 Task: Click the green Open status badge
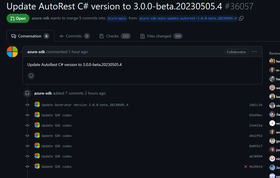coord(18,18)
